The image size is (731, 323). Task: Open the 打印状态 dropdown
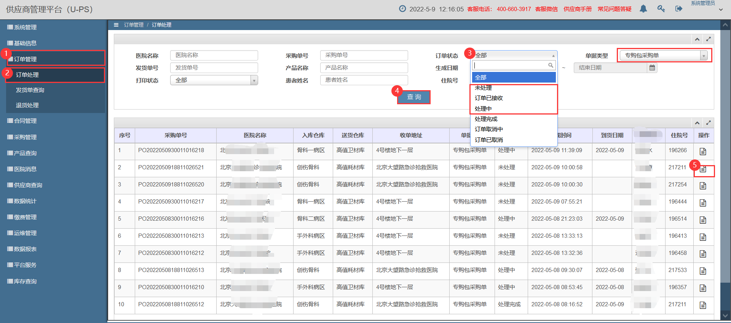point(214,80)
